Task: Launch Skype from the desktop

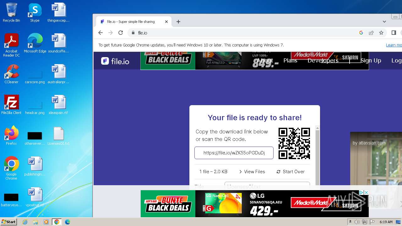Action: pos(35,13)
